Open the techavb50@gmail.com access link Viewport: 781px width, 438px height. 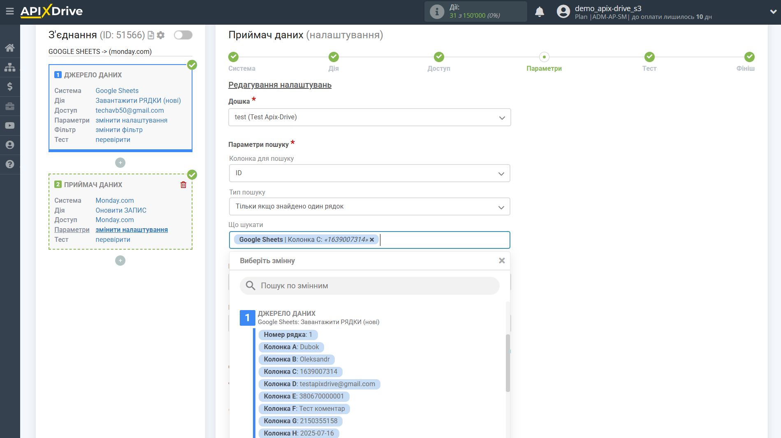pos(130,110)
